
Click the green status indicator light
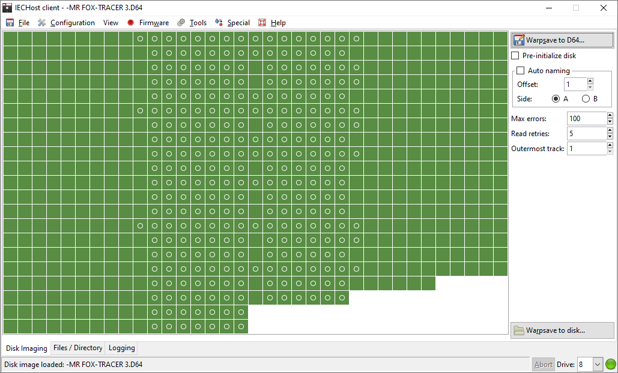tap(611, 365)
